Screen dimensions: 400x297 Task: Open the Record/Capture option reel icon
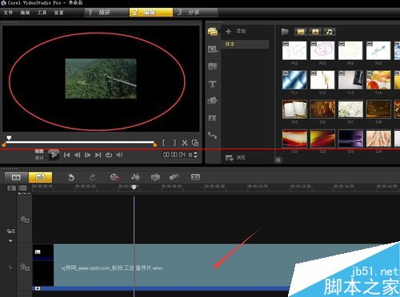[114, 177]
